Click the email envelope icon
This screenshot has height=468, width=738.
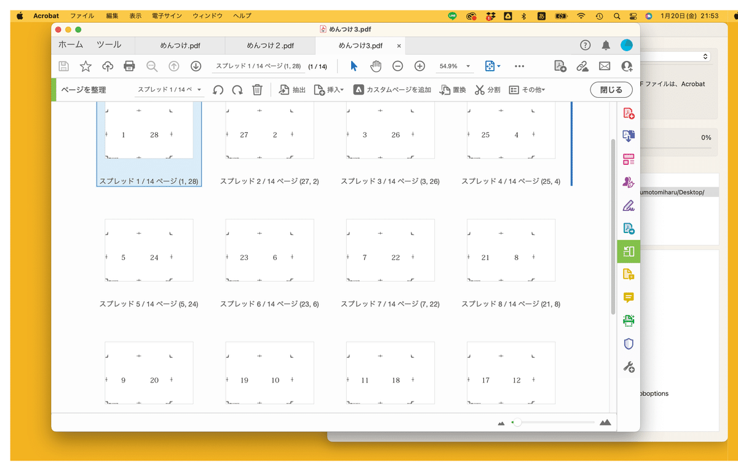[605, 66]
